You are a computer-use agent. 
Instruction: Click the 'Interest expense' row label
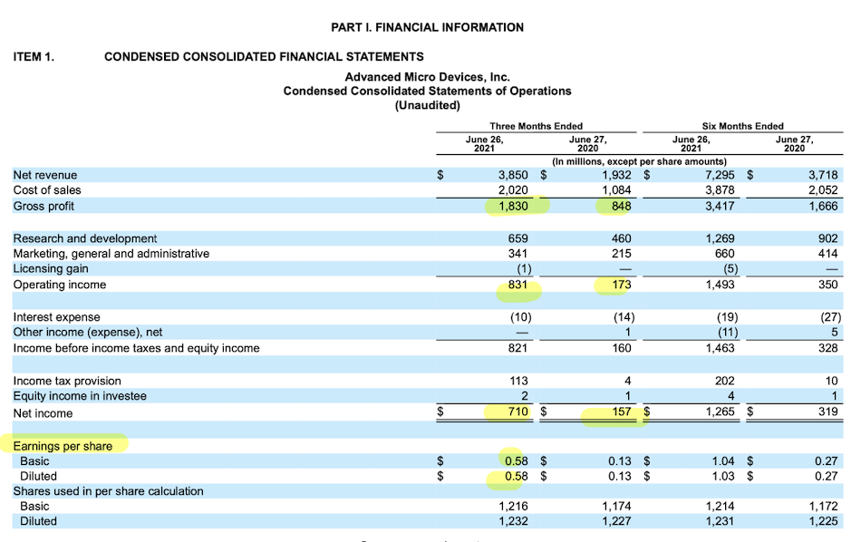click(x=56, y=317)
